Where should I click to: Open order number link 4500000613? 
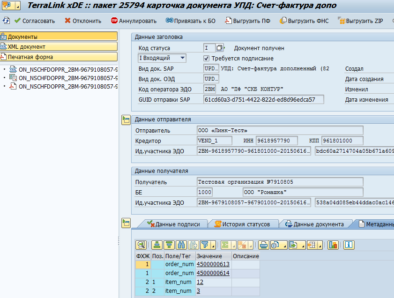coord(213,265)
